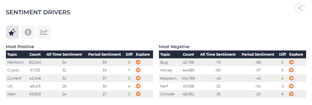This screenshot has height=105, width=312.
Task: Click the Nerf topic cell
Action: 164,86
